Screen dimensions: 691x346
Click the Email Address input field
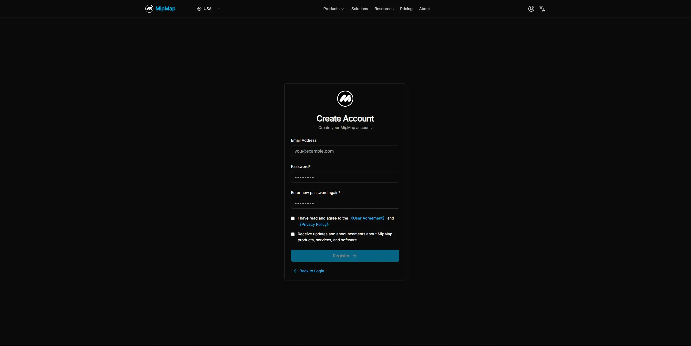(345, 151)
